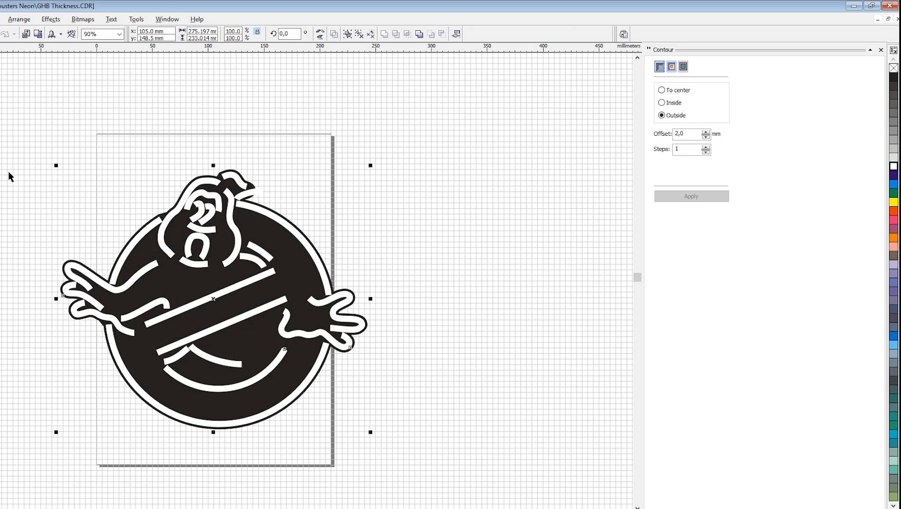Click the application launcher icon

[x=52, y=34]
